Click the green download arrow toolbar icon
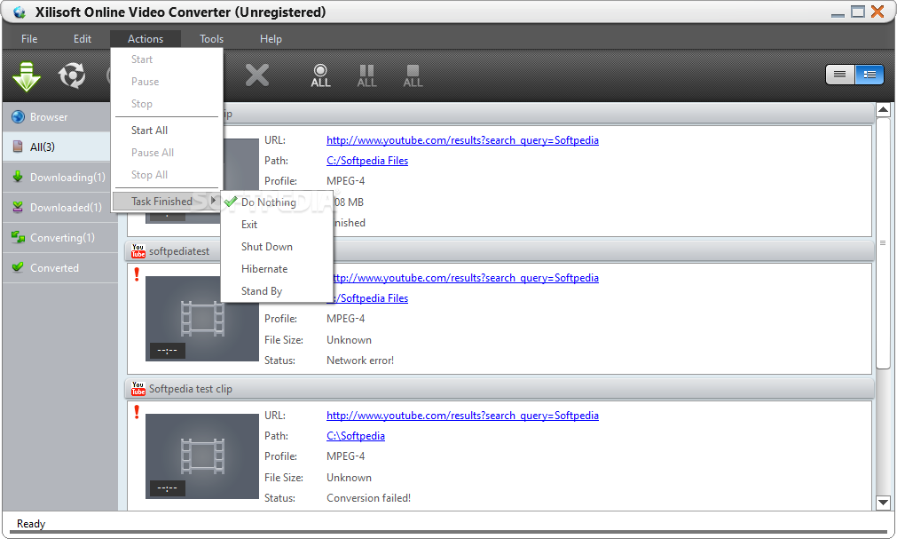Image resolution: width=897 pixels, height=539 pixels. pos(27,76)
